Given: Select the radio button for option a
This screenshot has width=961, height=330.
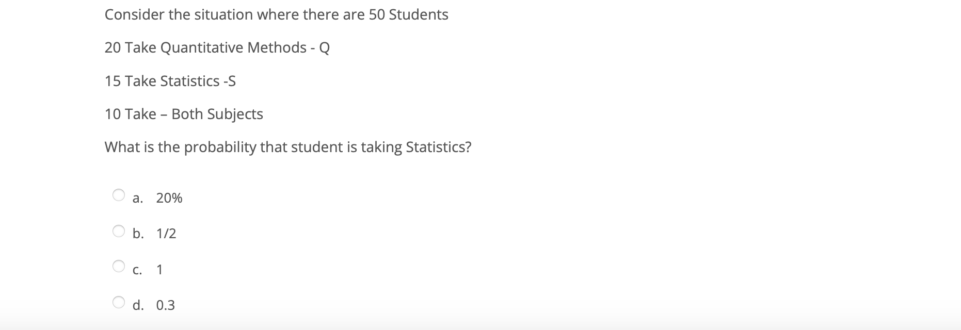Looking at the screenshot, I should (x=119, y=195).
